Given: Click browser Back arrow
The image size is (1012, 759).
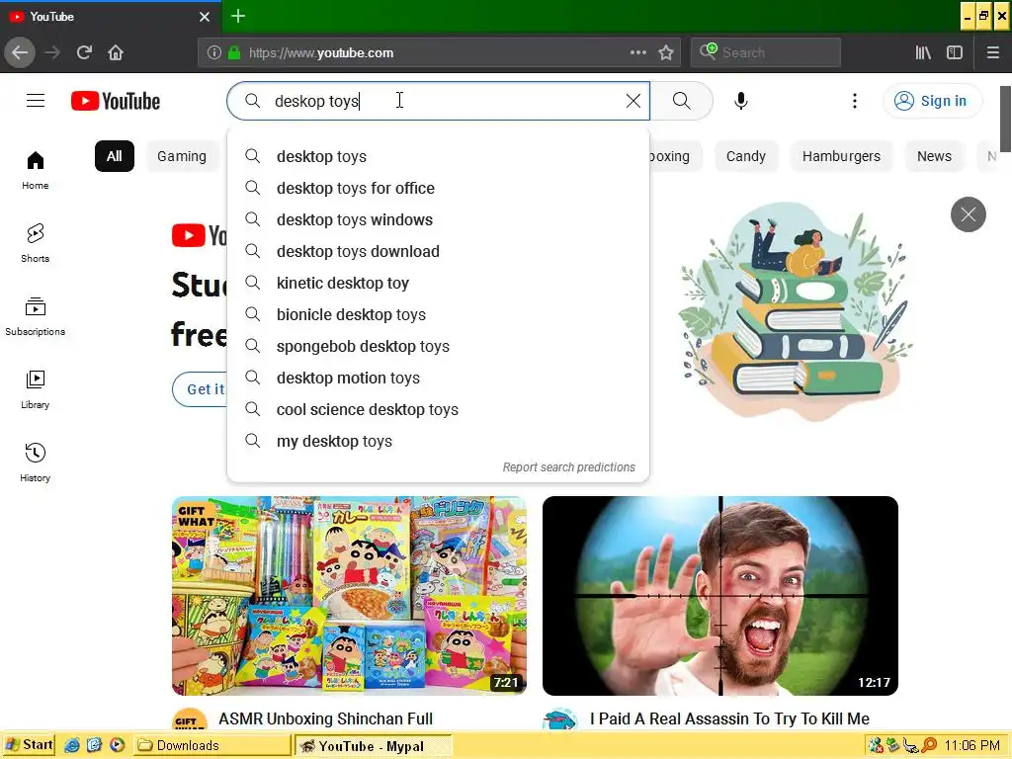Looking at the screenshot, I should pyautogui.click(x=20, y=53).
